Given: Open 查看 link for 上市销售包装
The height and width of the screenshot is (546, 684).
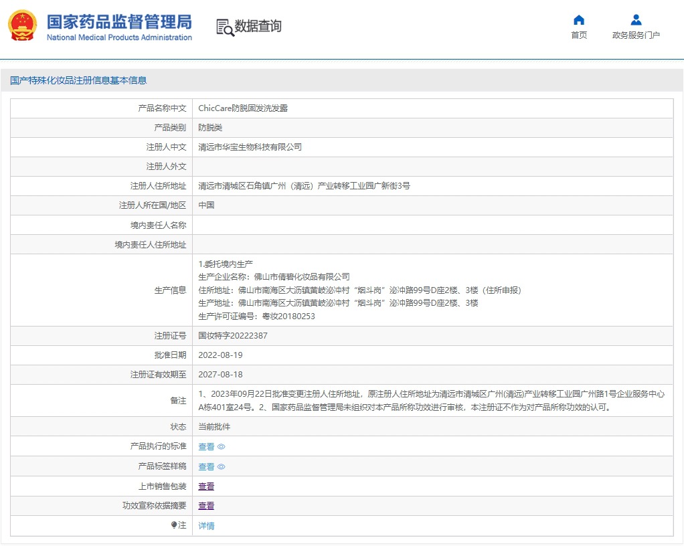Looking at the screenshot, I should [206, 486].
